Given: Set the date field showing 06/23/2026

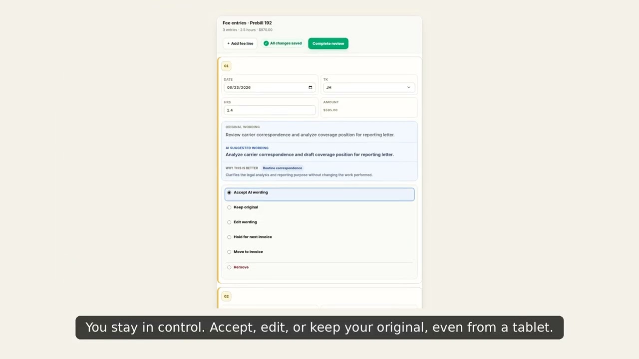Looking at the screenshot, I should pos(270,87).
